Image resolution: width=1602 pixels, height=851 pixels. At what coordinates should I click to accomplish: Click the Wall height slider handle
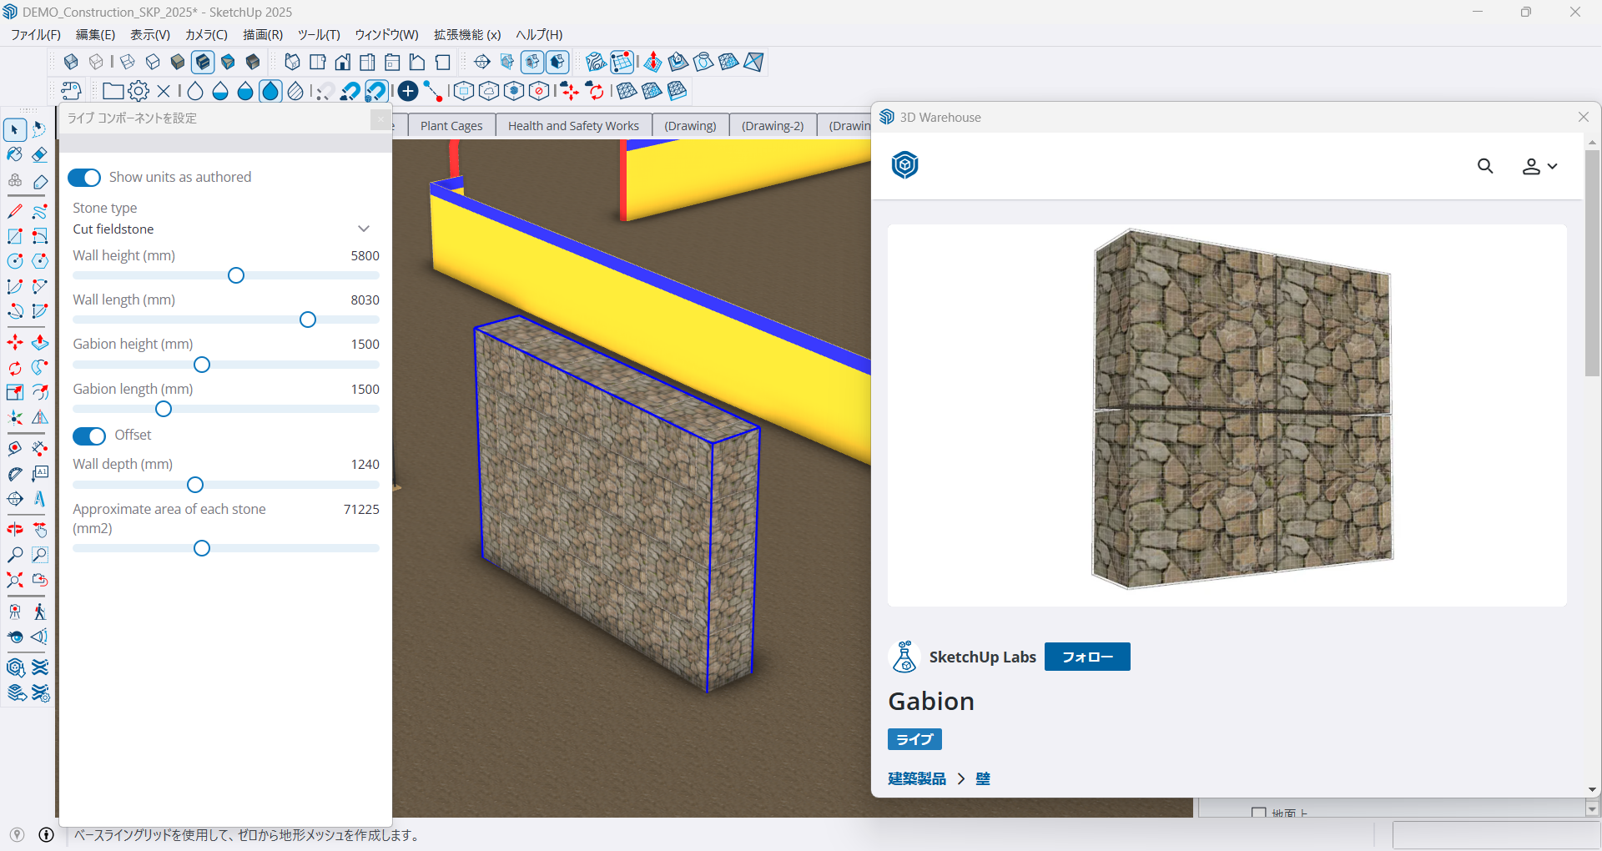tap(236, 275)
